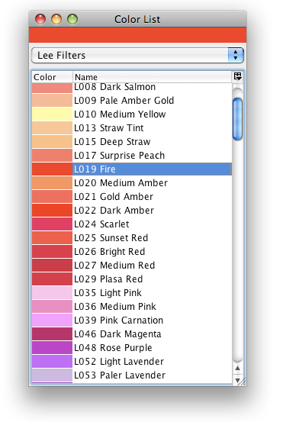This screenshot has height=422, width=286.
Task: Click the blue vertical scrollbar thumb
Action: coord(238,119)
